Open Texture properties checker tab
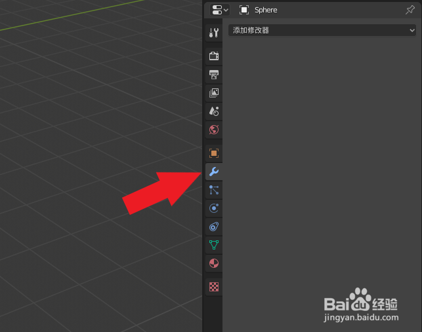Viewport: 422px width, 332px height. [214, 287]
